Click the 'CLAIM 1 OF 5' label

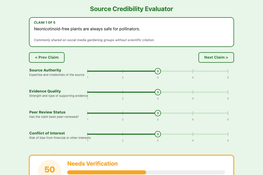45,23
